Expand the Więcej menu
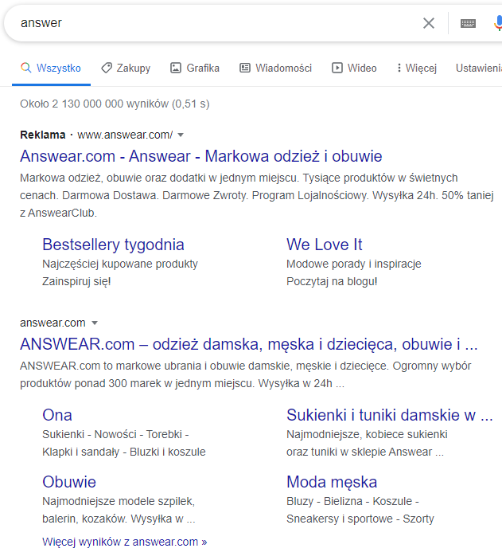Image resolution: width=502 pixels, height=560 pixels. click(416, 69)
